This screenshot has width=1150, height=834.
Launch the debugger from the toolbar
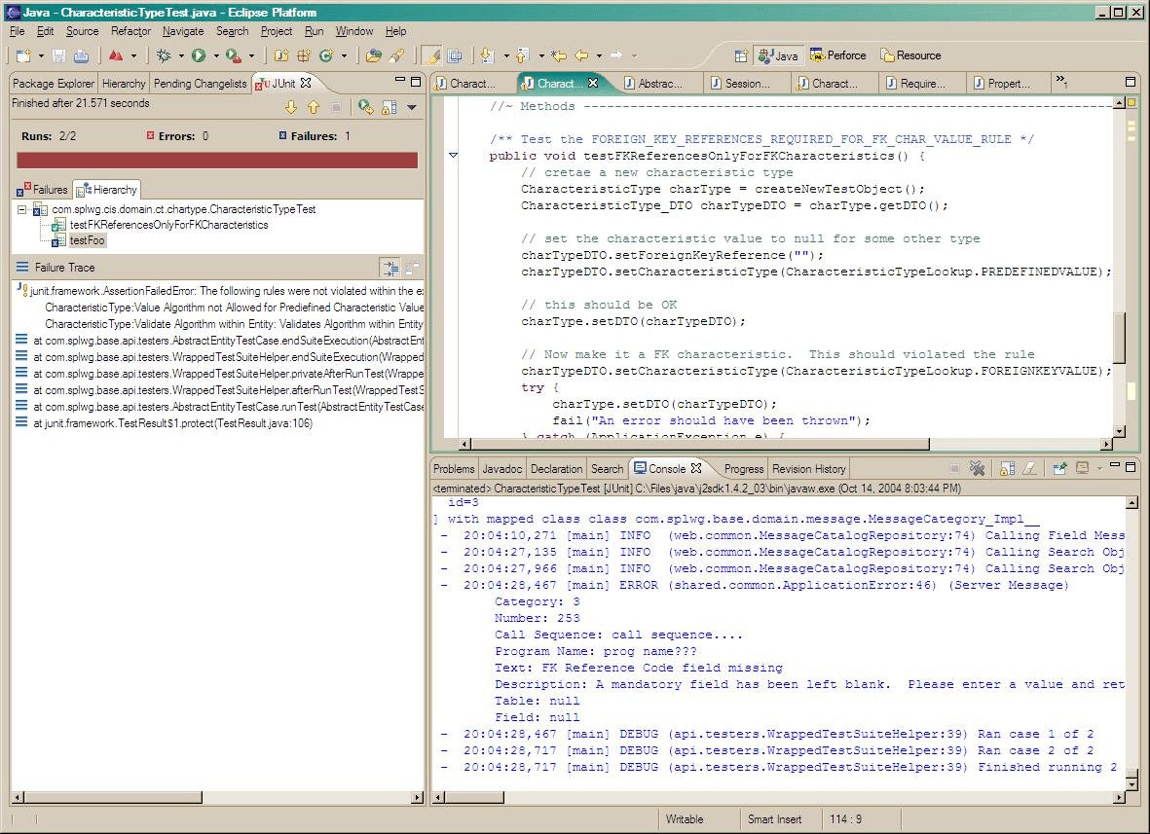pyautogui.click(x=165, y=55)
